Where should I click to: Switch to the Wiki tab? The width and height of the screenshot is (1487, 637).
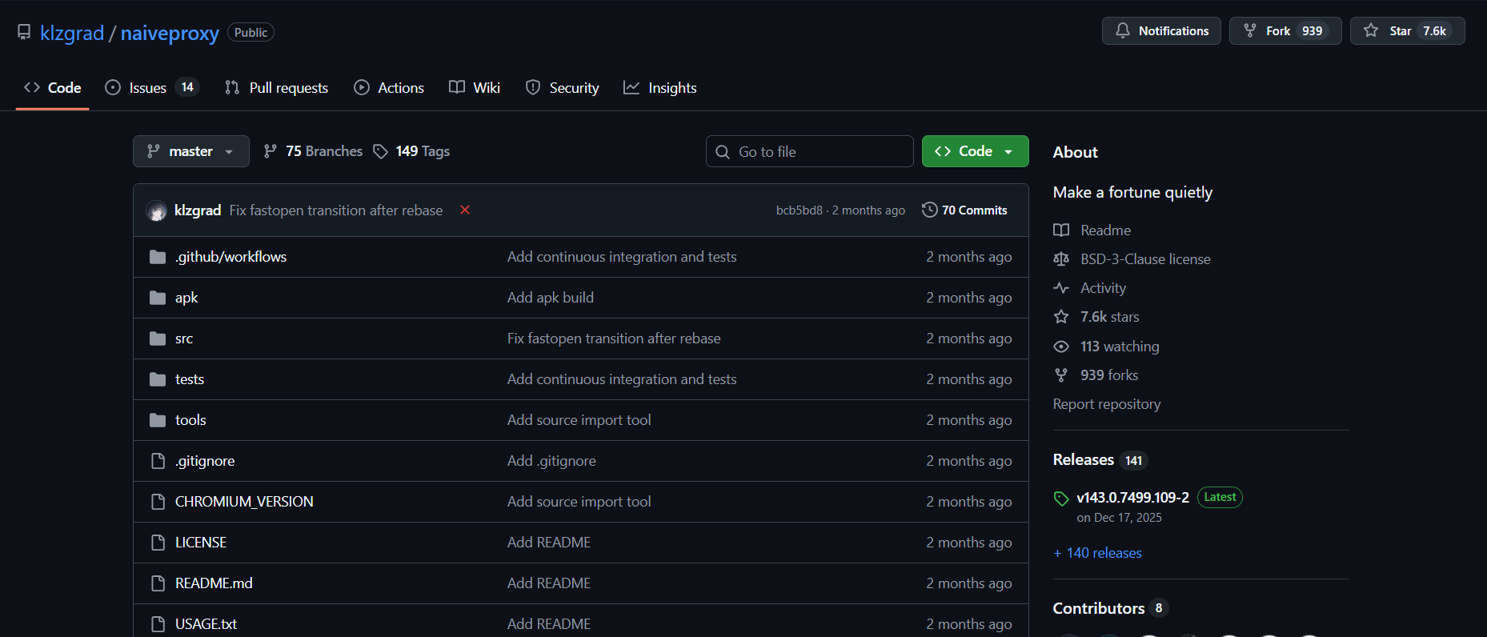475,88
